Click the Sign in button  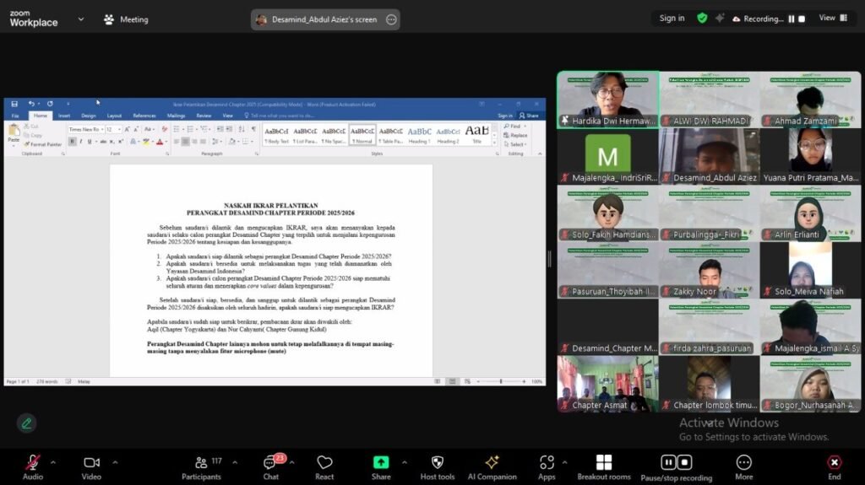tap(672, 18)
